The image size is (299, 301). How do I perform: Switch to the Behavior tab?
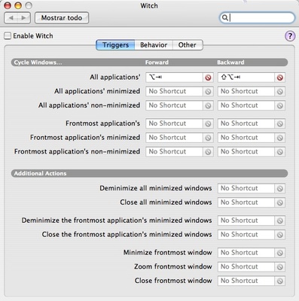point(154,45)
